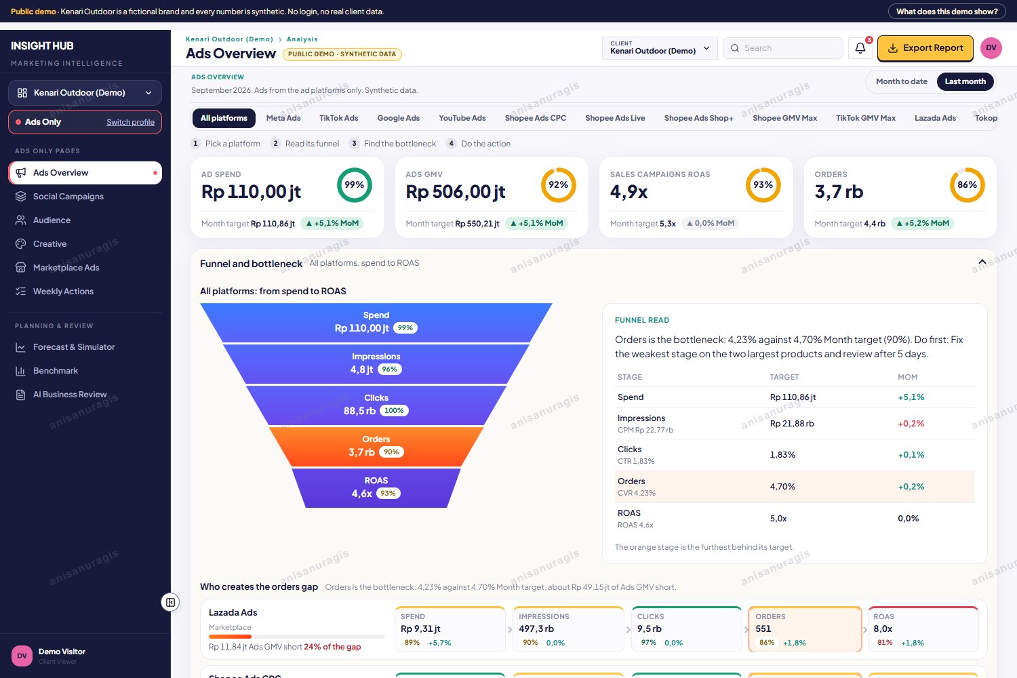Click the Export Report button
Image resolution: width=1017 pixels, height=678 pixels.
click(925, 48)
